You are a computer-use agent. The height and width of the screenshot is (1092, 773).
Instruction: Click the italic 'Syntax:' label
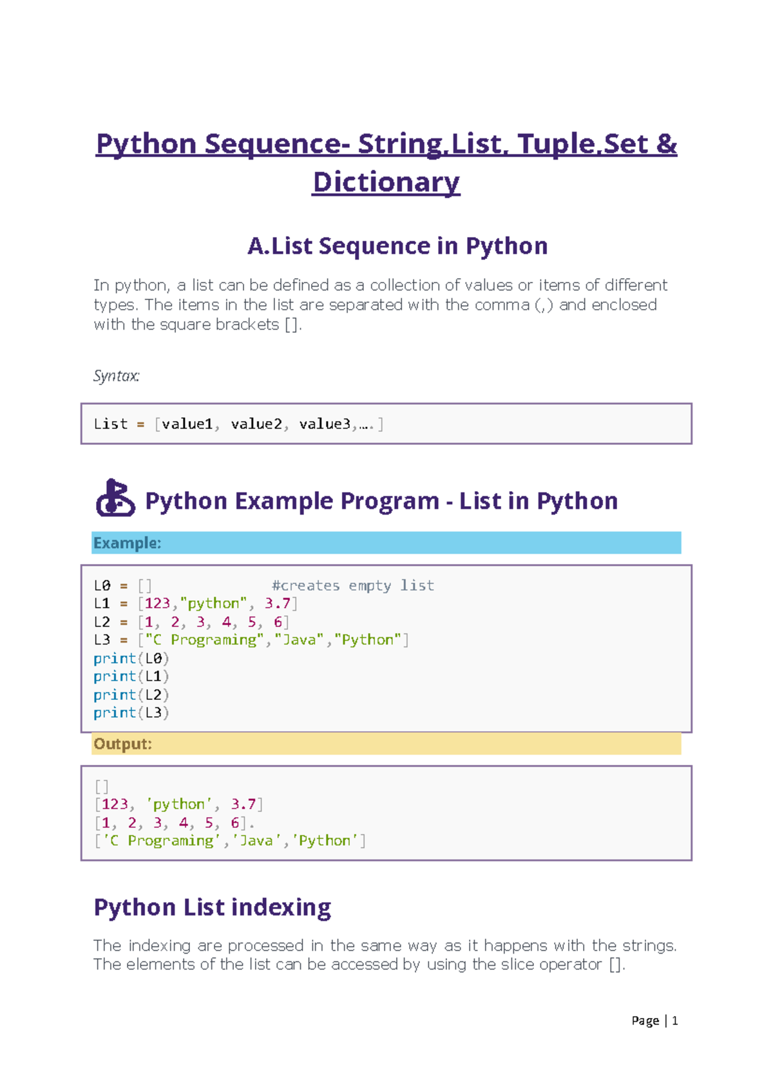coord(117,376)
